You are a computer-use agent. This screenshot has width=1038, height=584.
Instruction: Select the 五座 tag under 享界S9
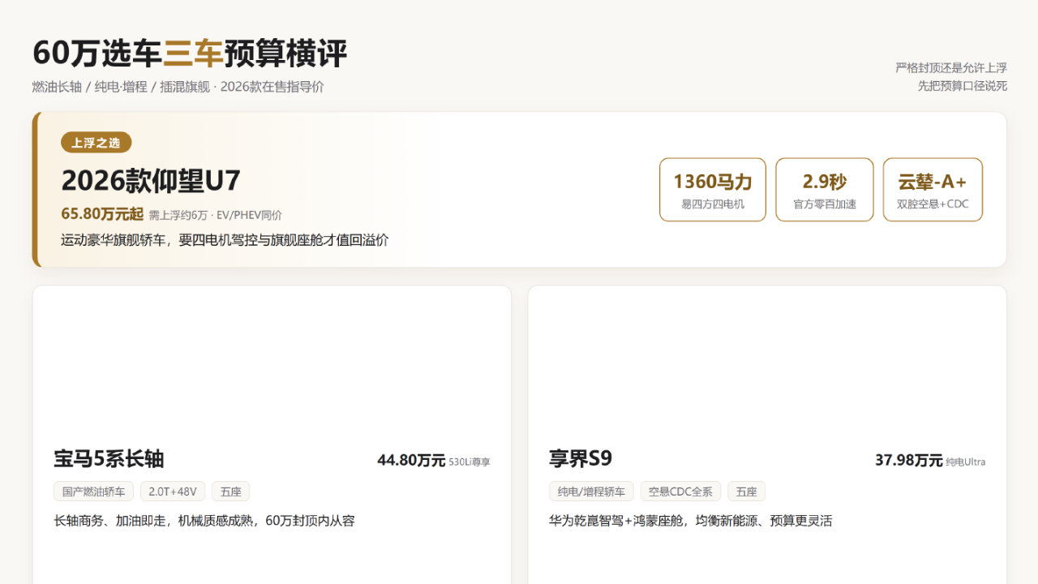click(746, 492)
